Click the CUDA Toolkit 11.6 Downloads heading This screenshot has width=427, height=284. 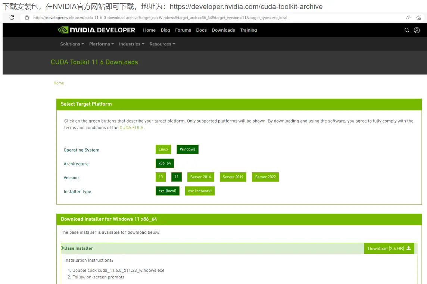[94, 62]
